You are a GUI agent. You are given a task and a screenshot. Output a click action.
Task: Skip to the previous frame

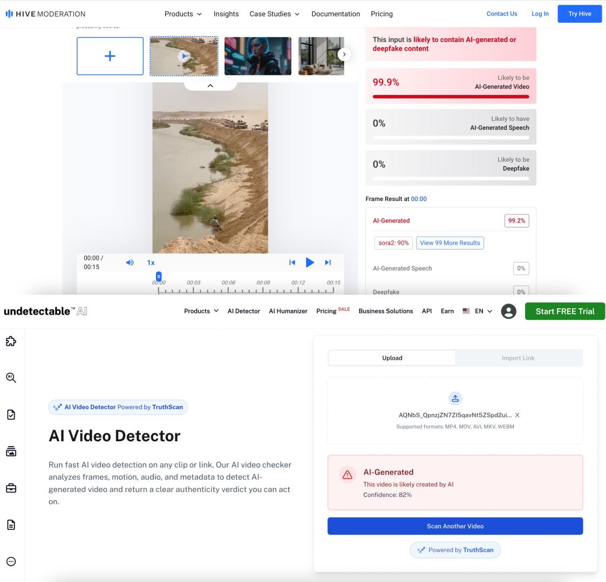click(x=292, y=262)
